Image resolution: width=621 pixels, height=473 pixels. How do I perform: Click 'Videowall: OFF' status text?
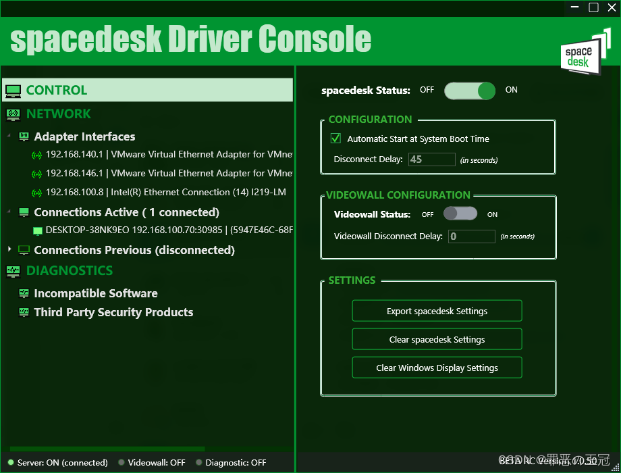(x=157, y=463)
